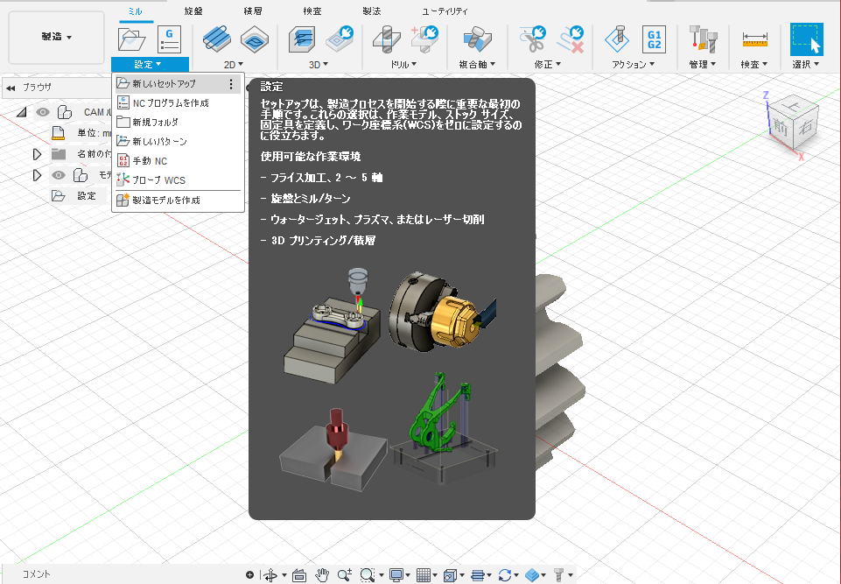Select the 3D Adaptive Clearing icon
The height and width of the screenshot is (584, 841).
[x=302, y=39]
